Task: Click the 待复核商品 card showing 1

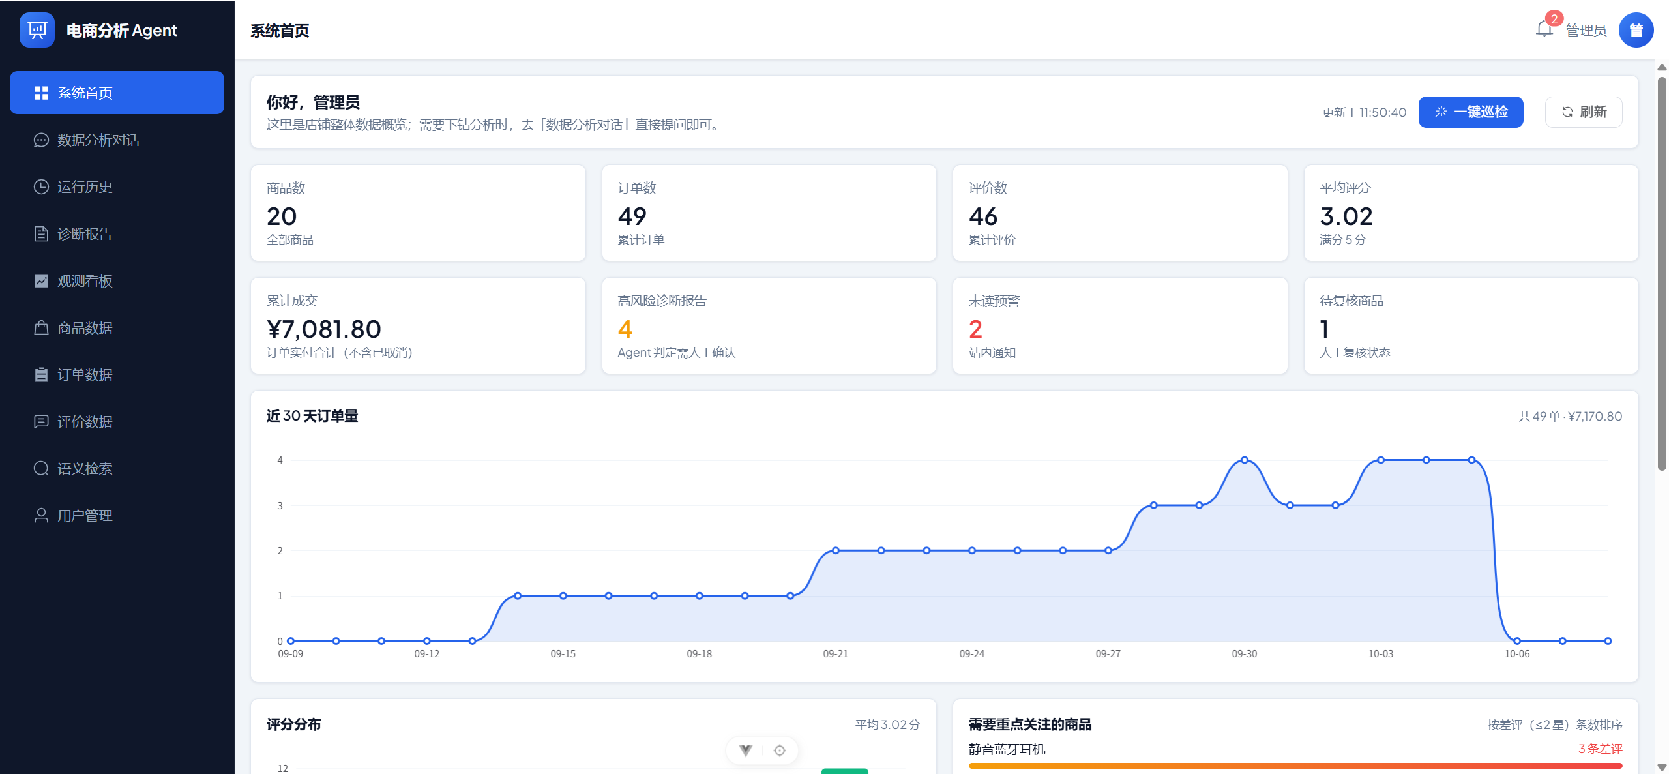Action: click(1471, 326)
